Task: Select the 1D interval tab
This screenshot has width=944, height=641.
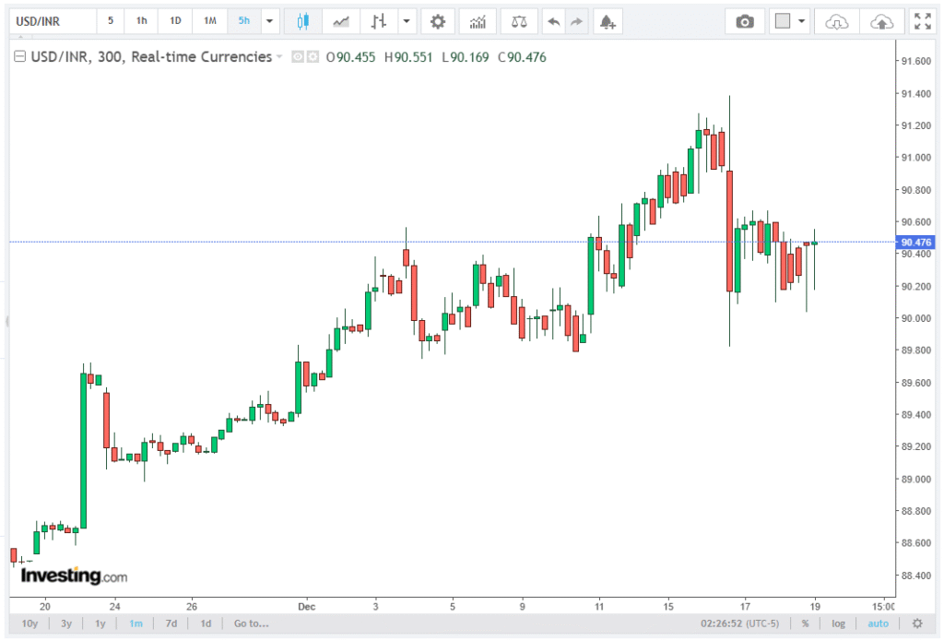Action: coord(175,20)
